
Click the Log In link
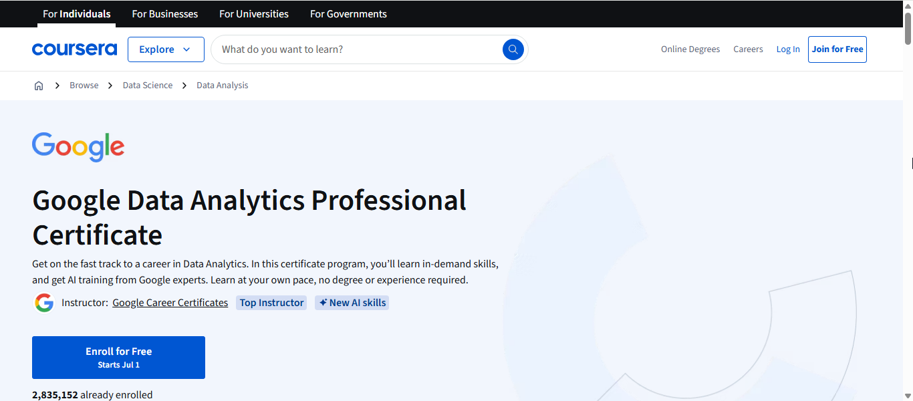pyautogui.click(x=788, y=49)
